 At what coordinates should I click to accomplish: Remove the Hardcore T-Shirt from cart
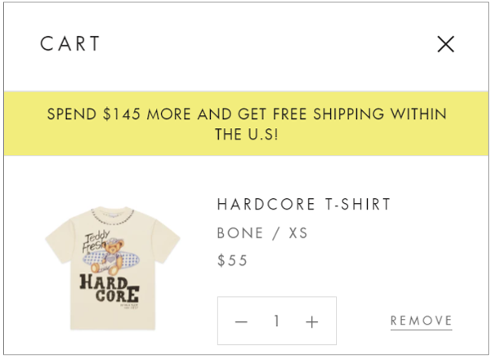tap(421, 321)
